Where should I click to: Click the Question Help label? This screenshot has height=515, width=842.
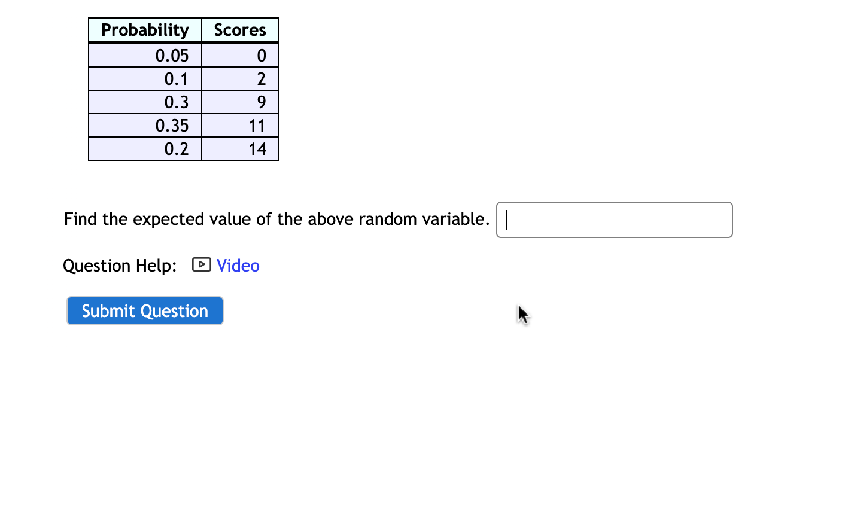(x=119, y=266)
